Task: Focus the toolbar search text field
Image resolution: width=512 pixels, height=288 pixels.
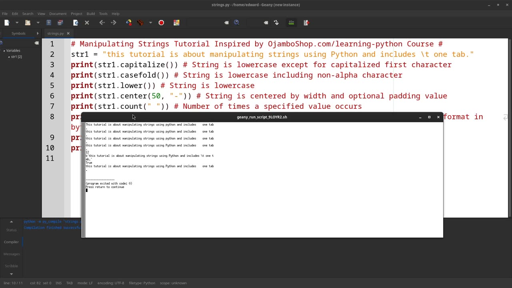Action: pos(205,23)
